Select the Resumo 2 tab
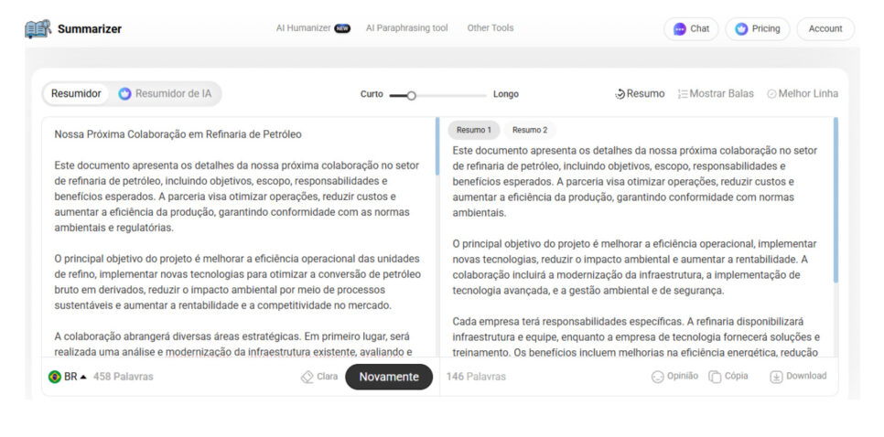 [530, 130]
